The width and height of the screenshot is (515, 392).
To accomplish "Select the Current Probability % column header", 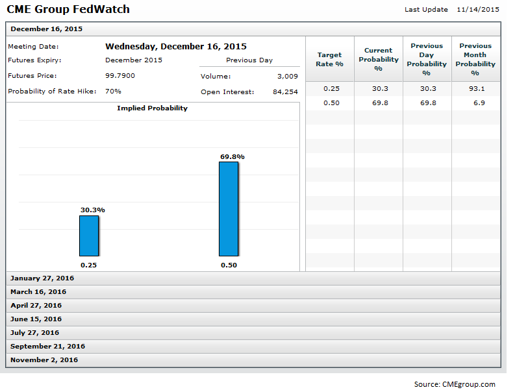I will (x=378, y=59).
